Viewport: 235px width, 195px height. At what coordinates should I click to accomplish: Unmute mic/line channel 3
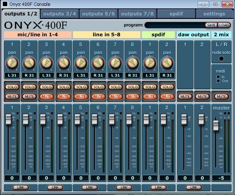point(47,96)
